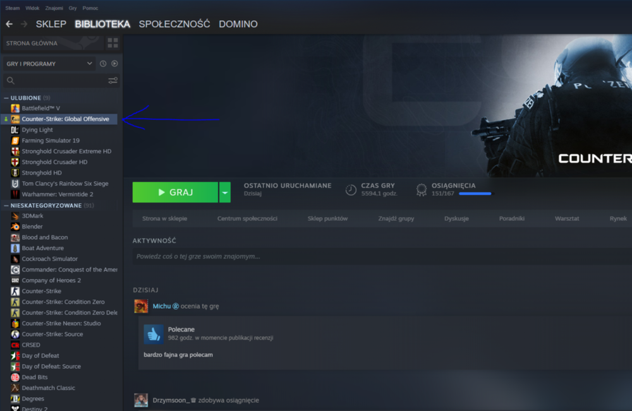
Task: Click the recent activity clock icon
Action: point(103,64)
